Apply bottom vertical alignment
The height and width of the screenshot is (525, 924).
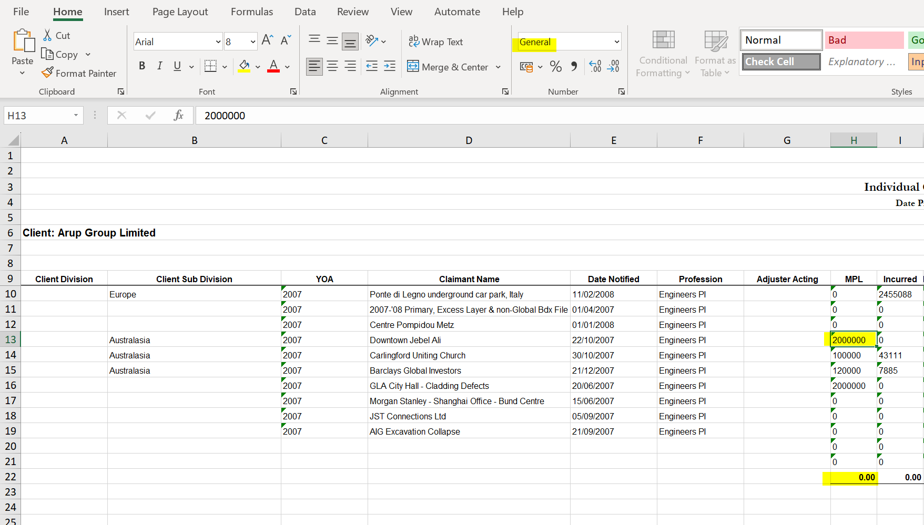click(350, 42)
